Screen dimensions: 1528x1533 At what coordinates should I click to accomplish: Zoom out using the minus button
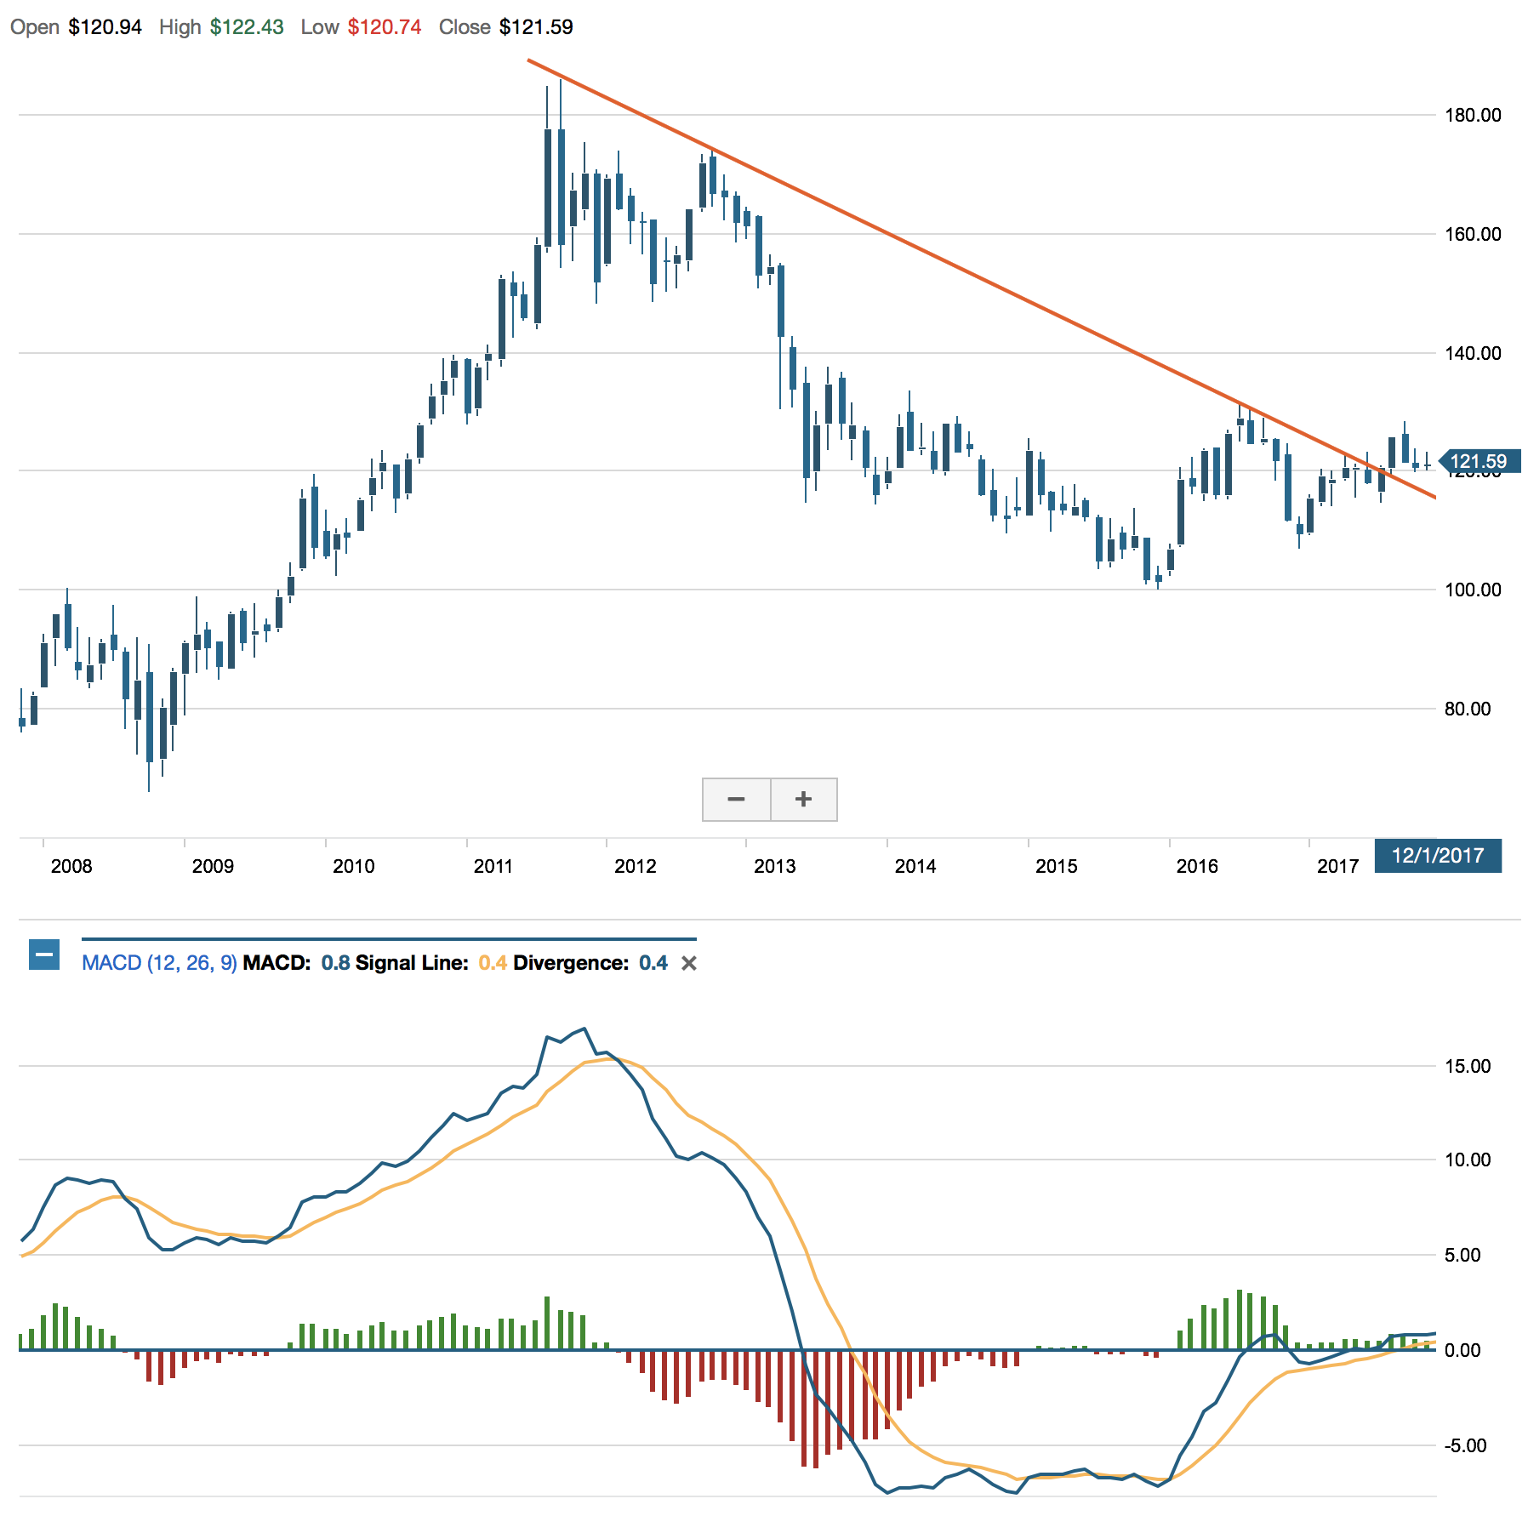[737, 799]
